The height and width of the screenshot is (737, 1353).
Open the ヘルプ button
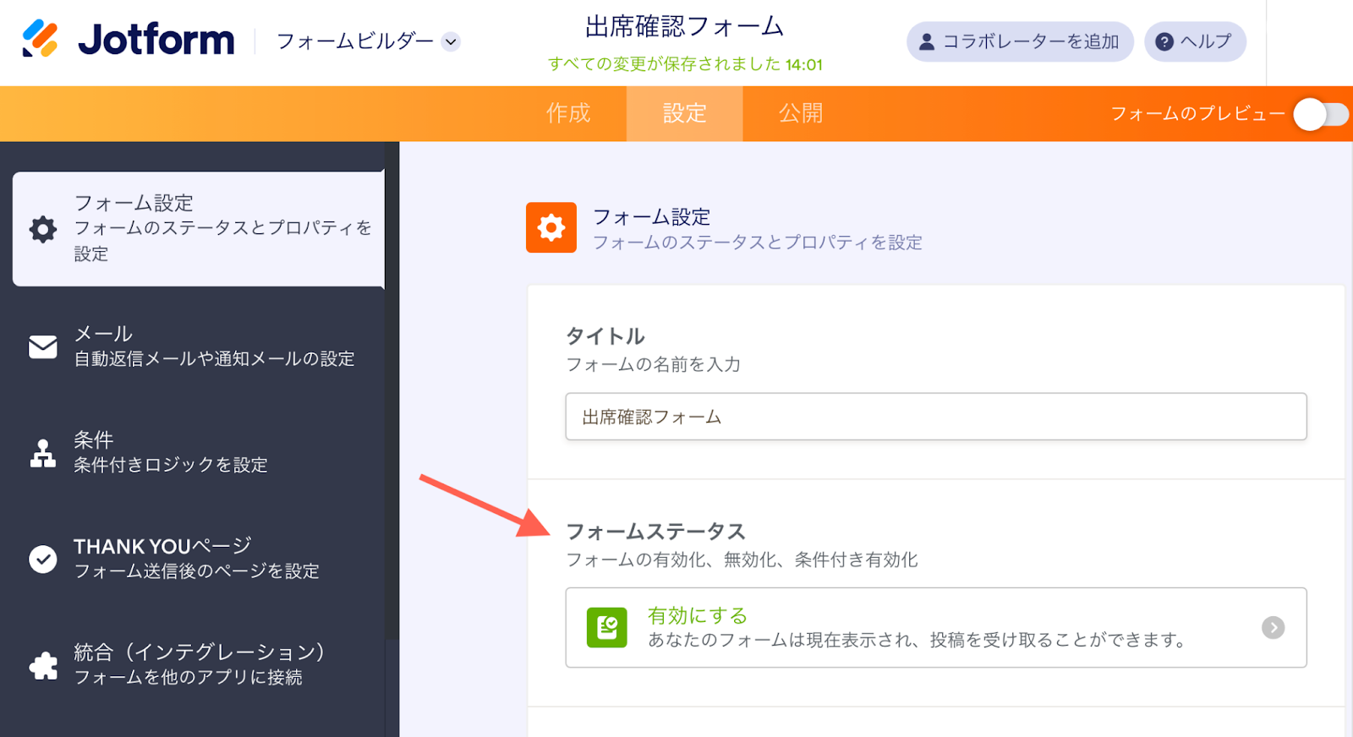click(x=1195, y=41)
